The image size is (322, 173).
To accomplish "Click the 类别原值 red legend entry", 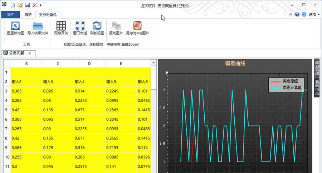I will tap(286, 81).
